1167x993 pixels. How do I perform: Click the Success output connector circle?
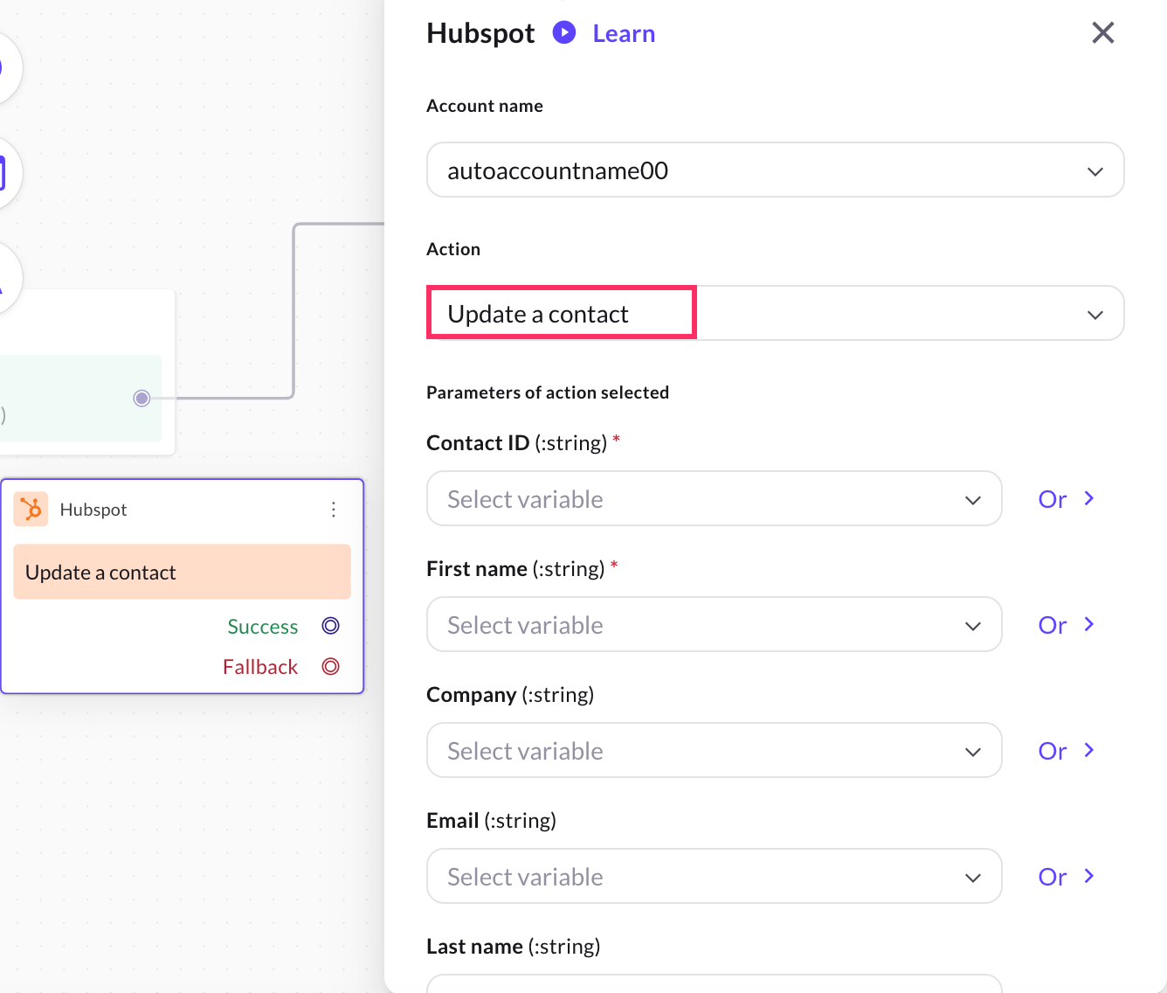pyautogui.click(x=330, y=626)
